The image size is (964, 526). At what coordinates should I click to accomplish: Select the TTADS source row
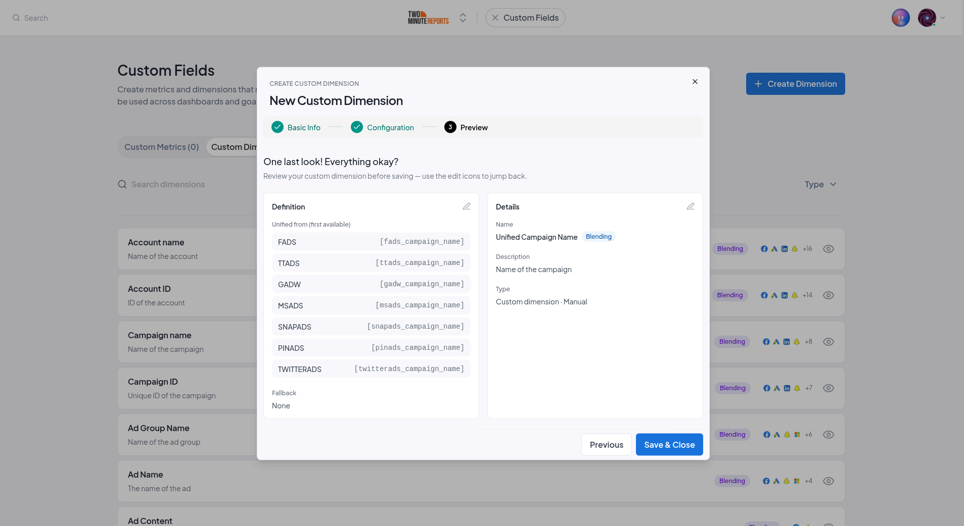[371, 263]
